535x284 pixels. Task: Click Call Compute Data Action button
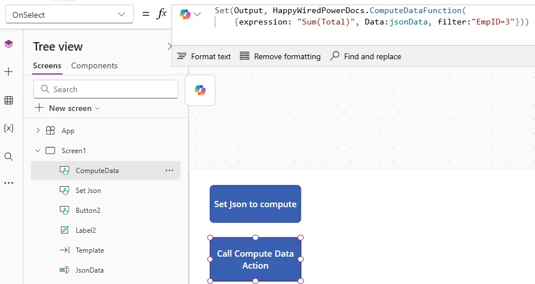point(255,260)
